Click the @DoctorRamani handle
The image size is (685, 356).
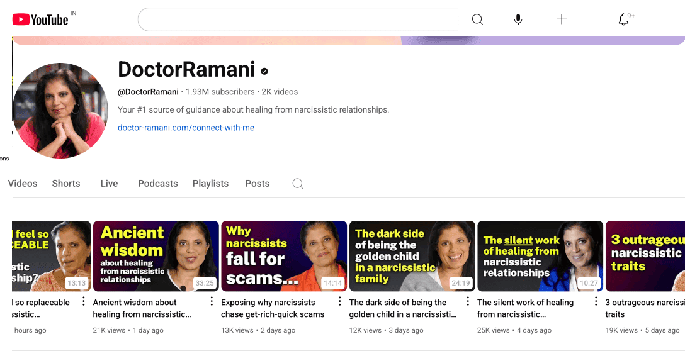pos(148,92)
